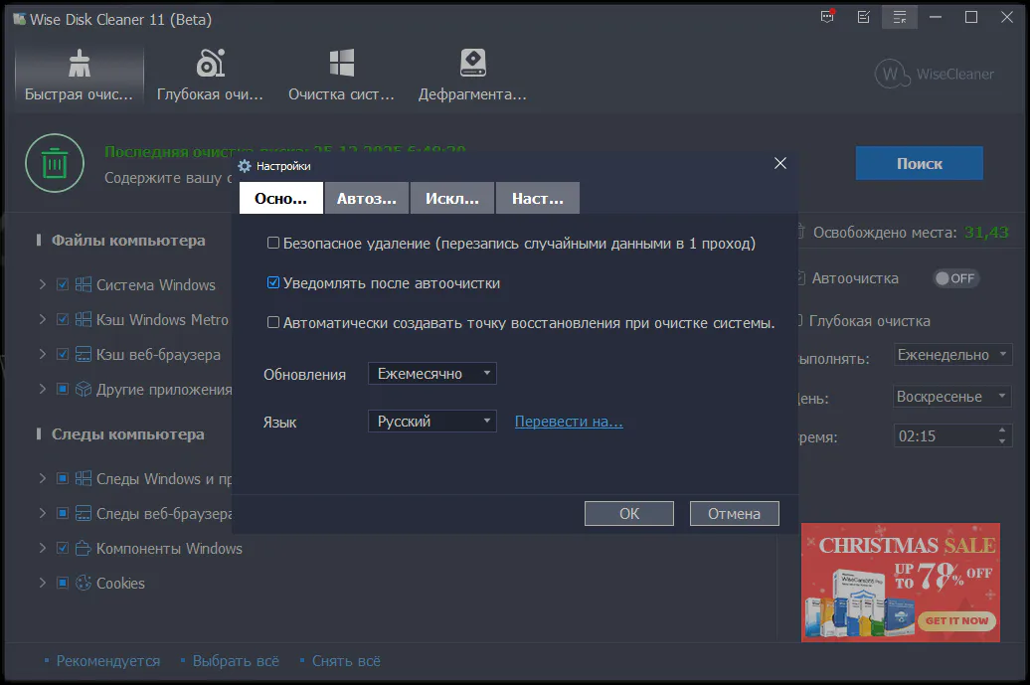Click the OK button
The width and height of the screenshot is (1030, 685).
(629, 514)
